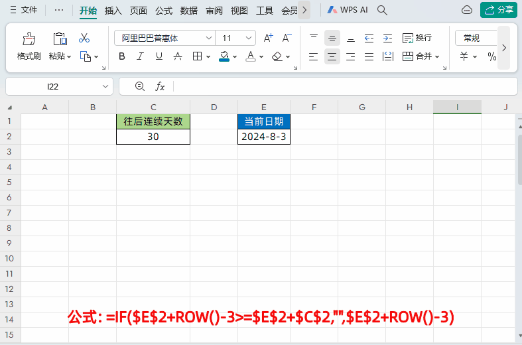Screen dimensions: 522x345
Task: Open the 公式 tab
Action: tap(164, 11)
